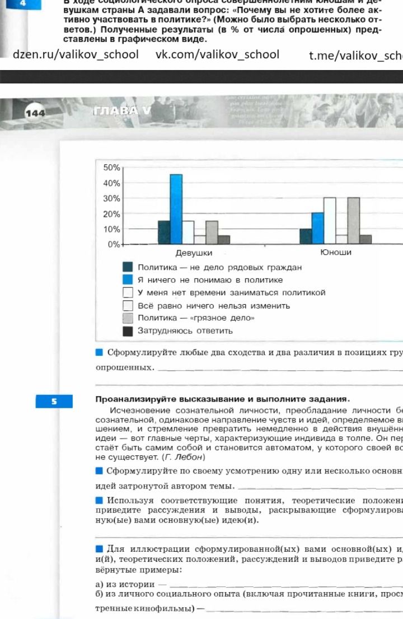Click the legend text 'Политика — не дело рядовых граждан'
The width and height of the screenshot is (403, 619).
pyautogui.click(x=219, y=267)
